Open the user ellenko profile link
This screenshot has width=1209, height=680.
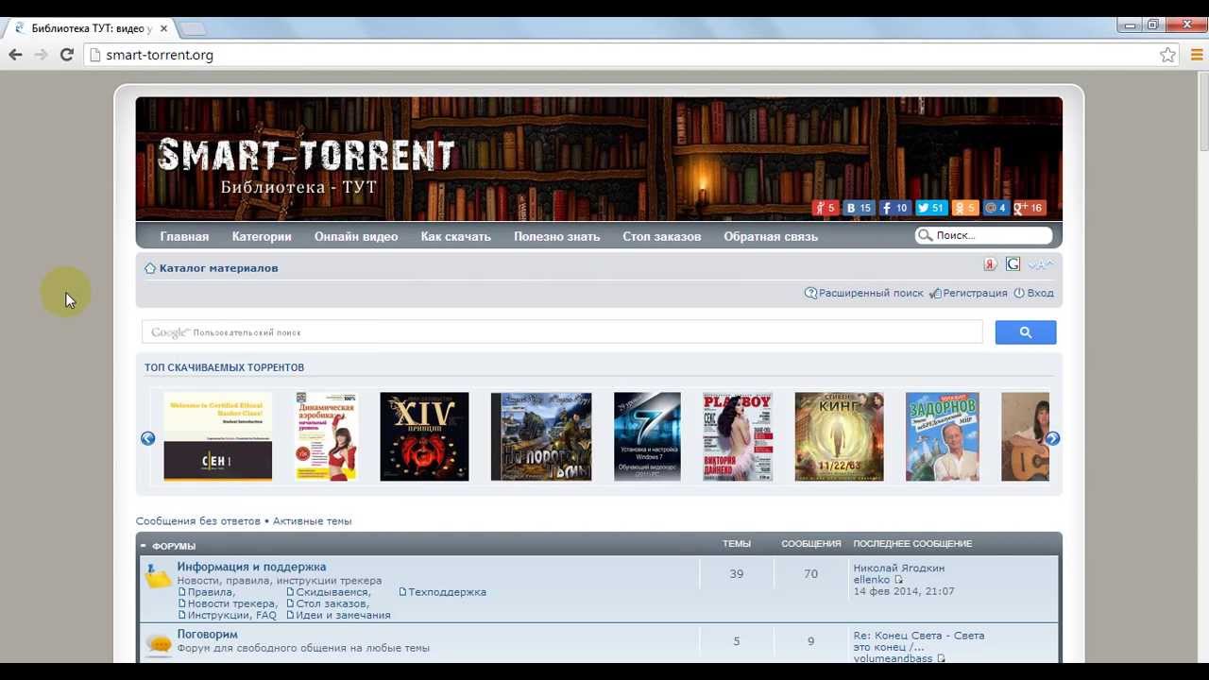pos(872,580)
